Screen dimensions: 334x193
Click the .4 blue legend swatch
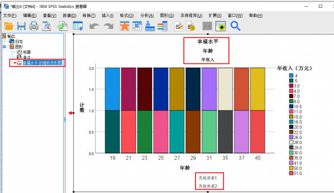click(x=291, y=76)
